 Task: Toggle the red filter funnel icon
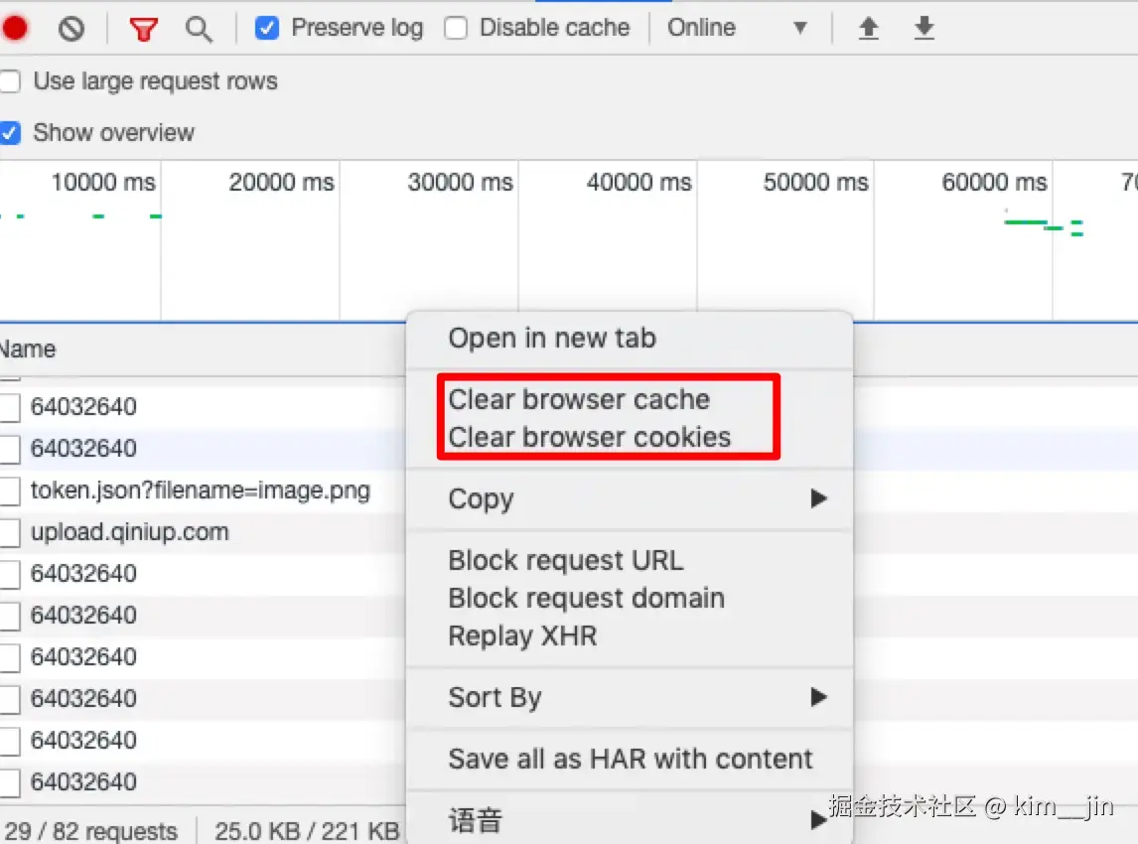coord(143,29)
